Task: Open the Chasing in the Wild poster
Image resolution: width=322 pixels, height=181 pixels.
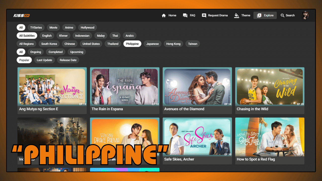Action: pyautogui.click(x=270, y=87)
